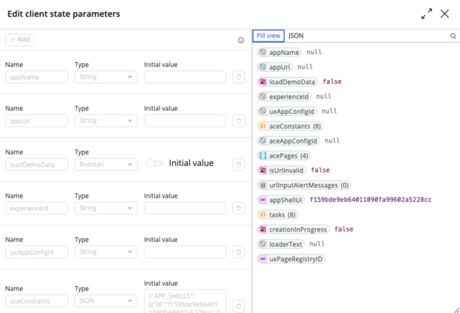The image size is (460, 313).
Task: Close the Edit client state parameters dialog
Action: tap(444, 14)
